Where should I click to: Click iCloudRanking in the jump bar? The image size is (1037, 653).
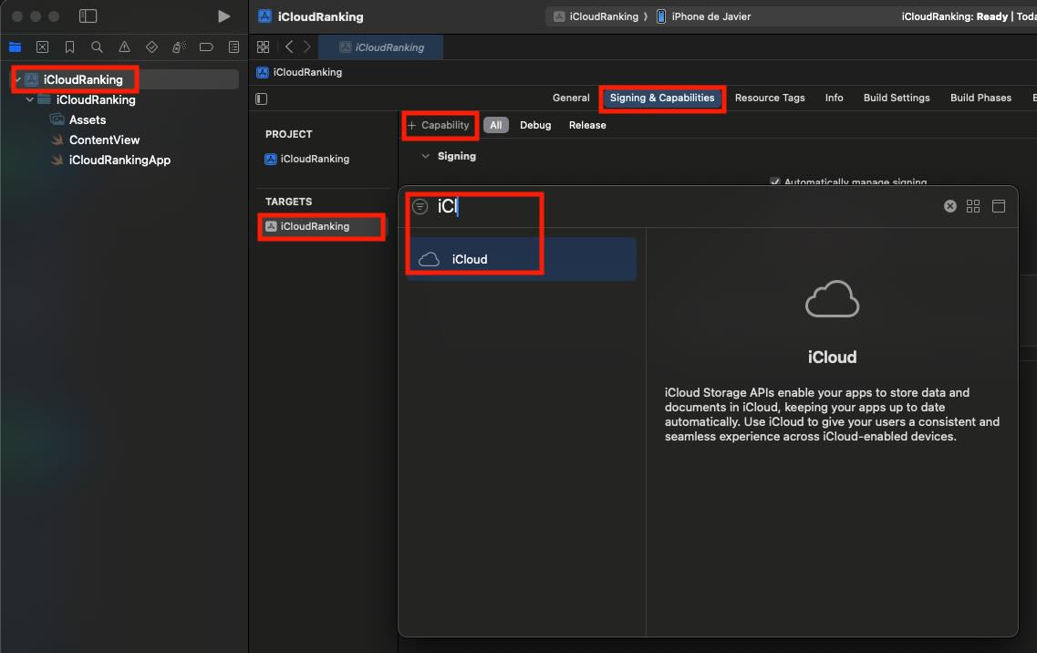[299, 72]
